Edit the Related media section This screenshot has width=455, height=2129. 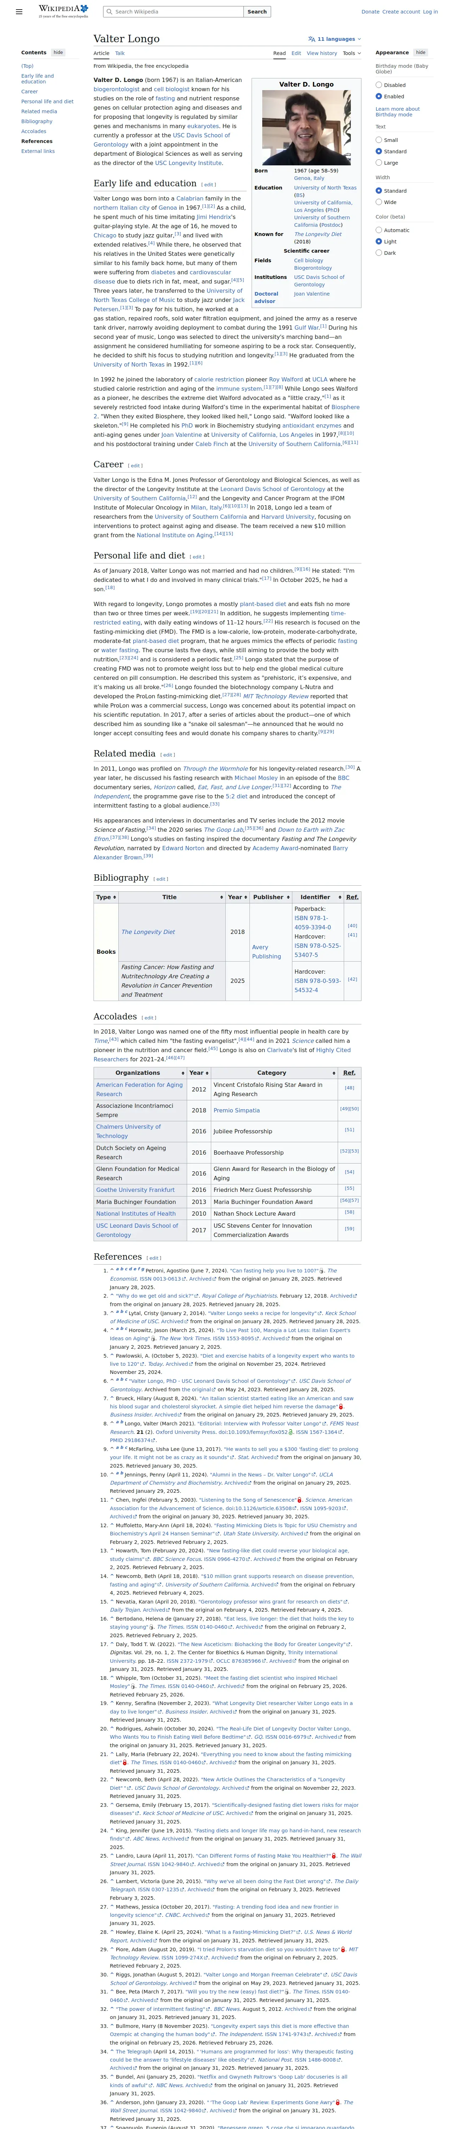coord(168,755)
